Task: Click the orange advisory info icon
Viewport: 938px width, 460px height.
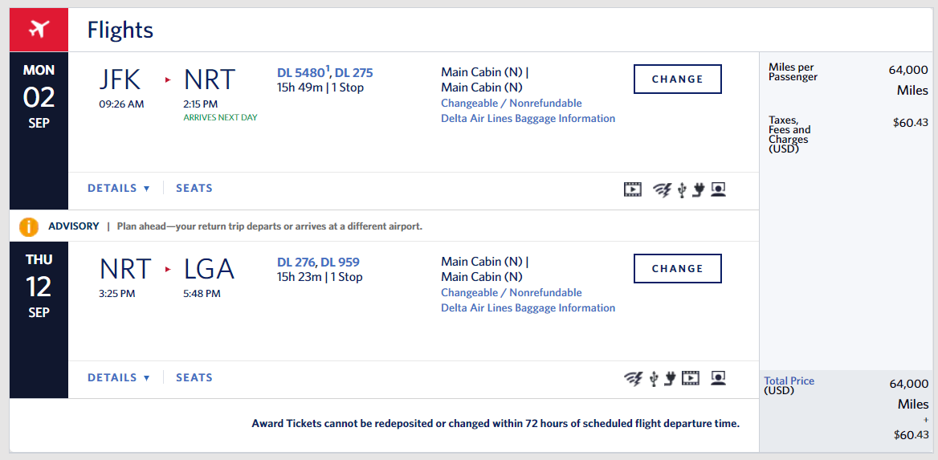Action: click(x=29, y=226)
